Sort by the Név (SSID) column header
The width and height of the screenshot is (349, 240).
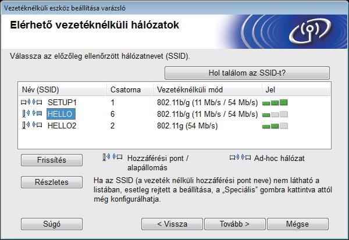62,89
